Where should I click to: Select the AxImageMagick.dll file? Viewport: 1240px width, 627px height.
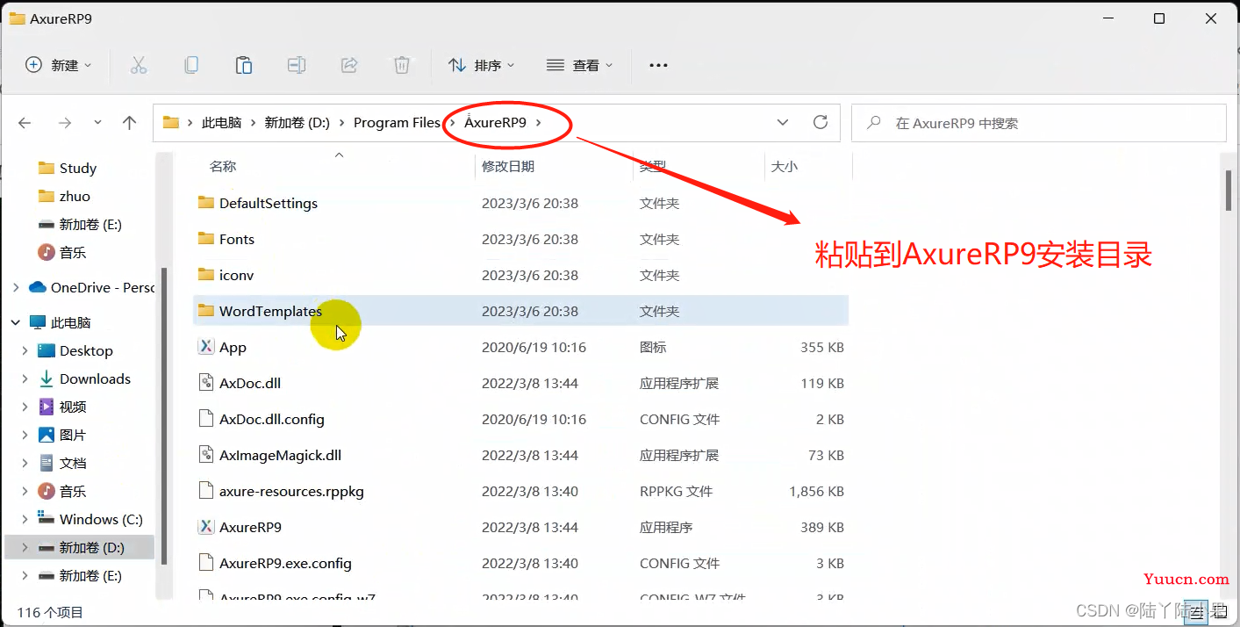click(280, 455)
